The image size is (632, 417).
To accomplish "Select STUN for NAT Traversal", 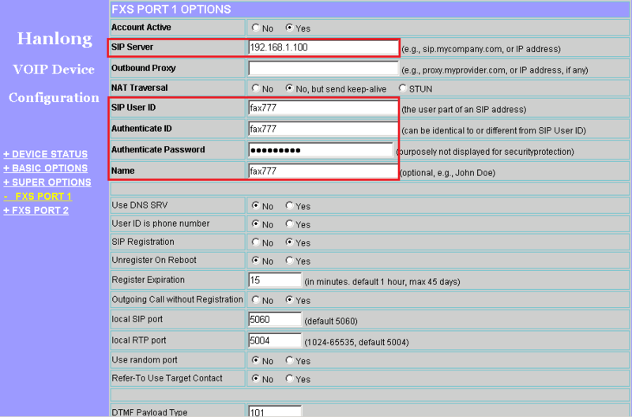I will (402, 88).
